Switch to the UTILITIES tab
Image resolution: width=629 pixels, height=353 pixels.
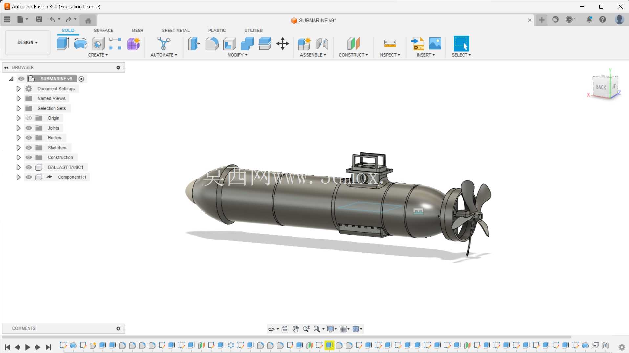253,31
